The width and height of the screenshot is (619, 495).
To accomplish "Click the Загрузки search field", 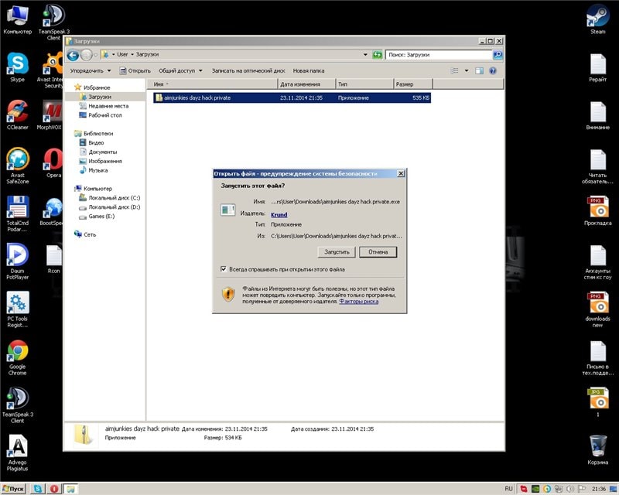I will tap(437, 55).
